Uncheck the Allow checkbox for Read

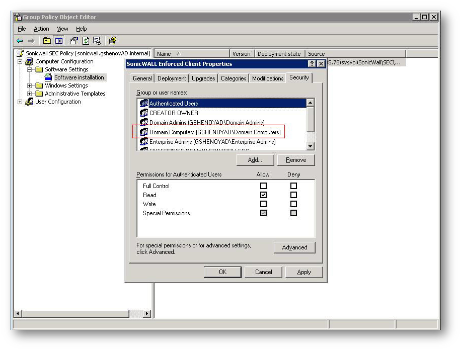pyautogui.click(x=263, y=195)
